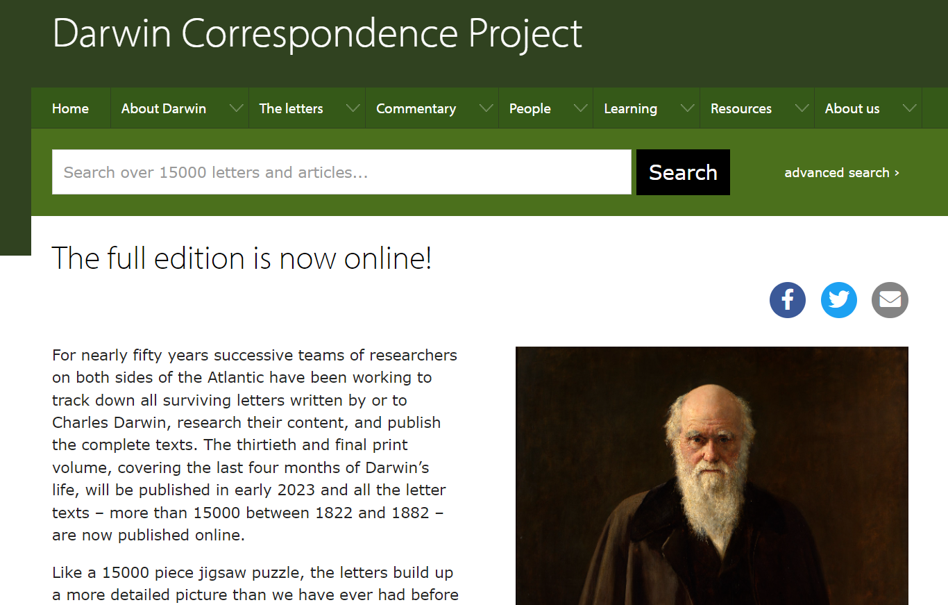
Task: Expand the About Darwin submenu chevron
Action: tap(237, 108)
